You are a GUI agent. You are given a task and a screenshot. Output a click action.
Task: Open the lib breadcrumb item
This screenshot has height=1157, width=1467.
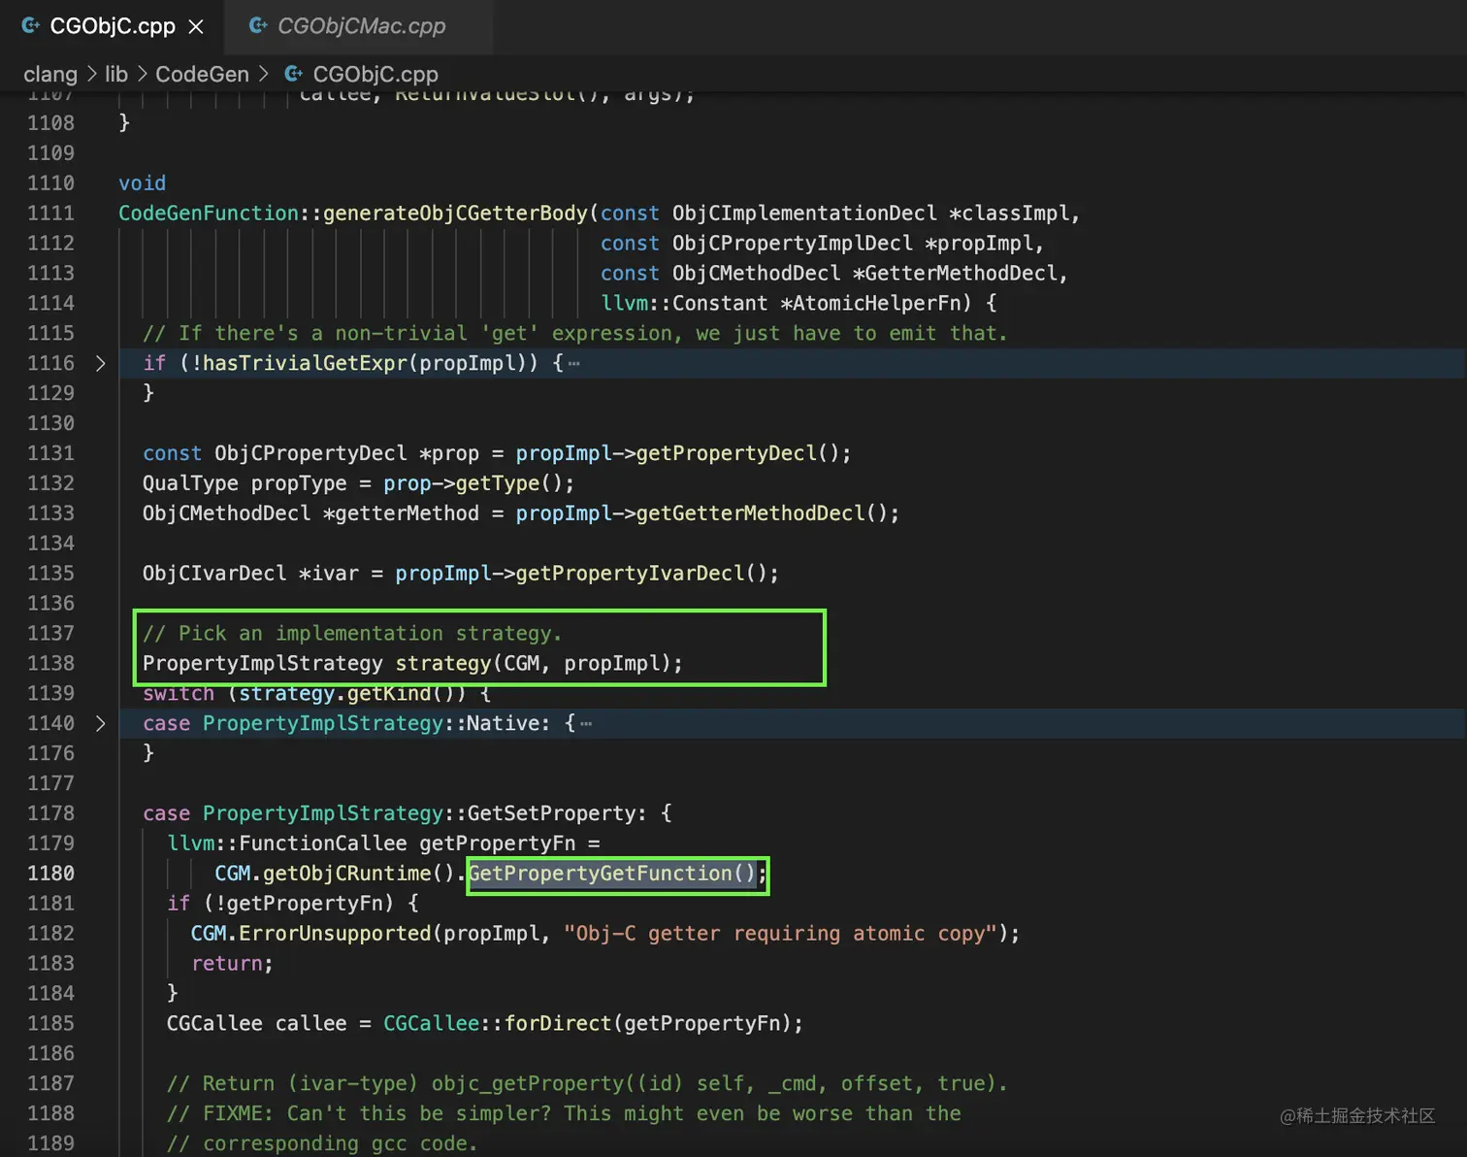(115, 73)
